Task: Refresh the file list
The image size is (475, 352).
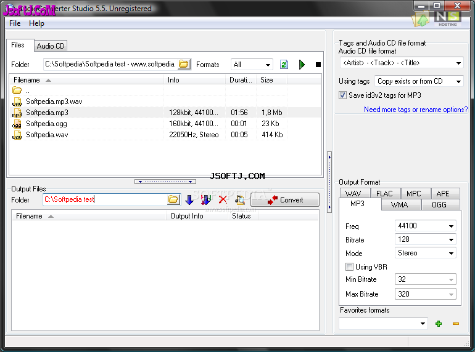Action: 284,65
